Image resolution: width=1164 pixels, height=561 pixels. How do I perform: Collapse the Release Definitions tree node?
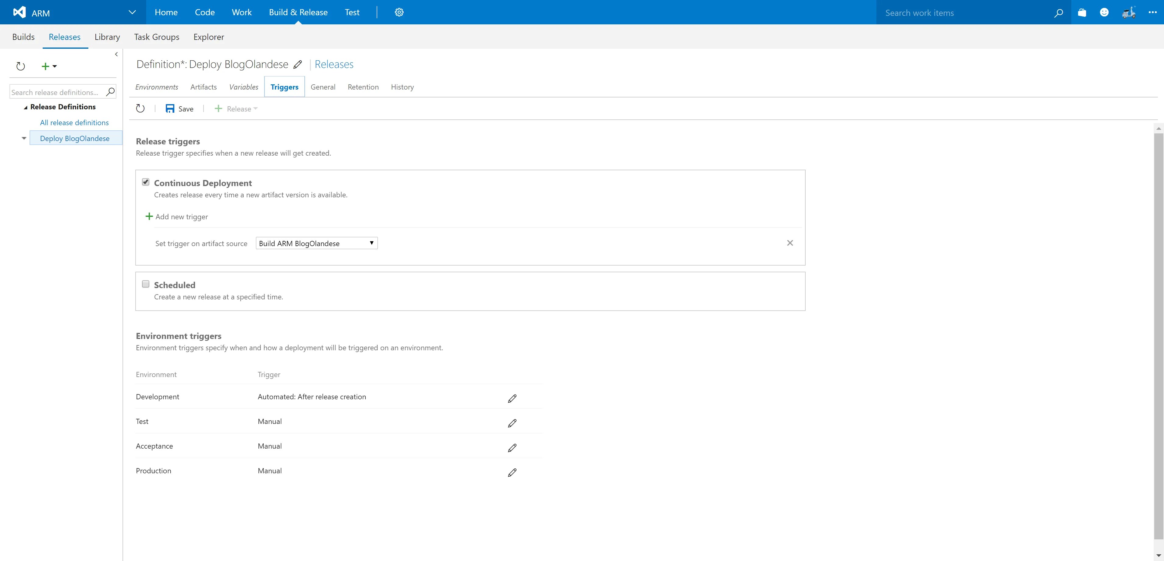pos(25,108)
